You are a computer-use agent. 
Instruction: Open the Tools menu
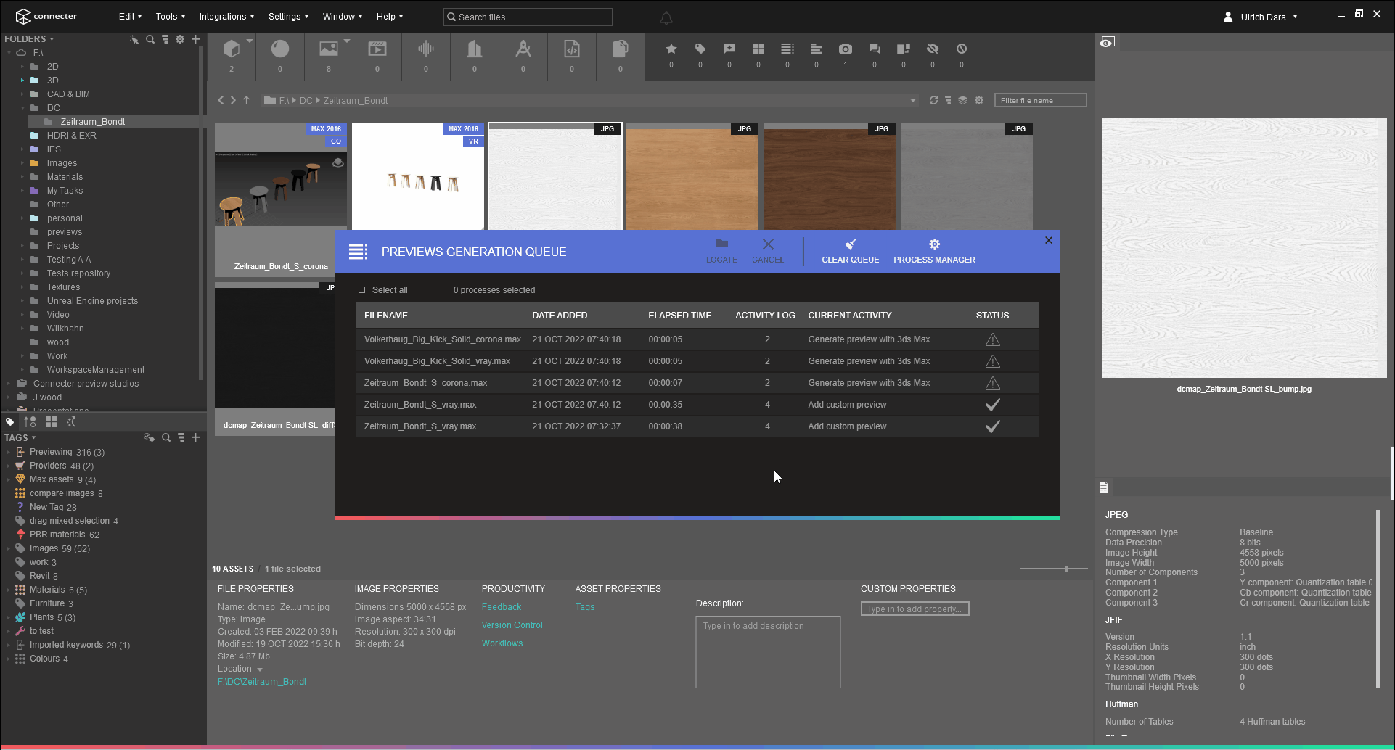171,17
